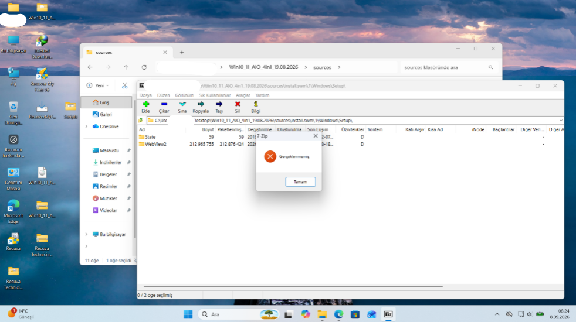Open the Dosya menu in 7-Zip
Screen dimensions: 576x322
click(145, 95)
